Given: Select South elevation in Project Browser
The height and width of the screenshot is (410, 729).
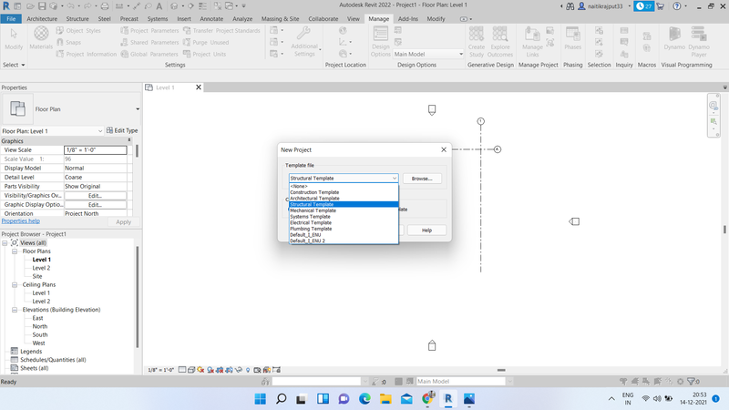Looking at the screenshot, I should (x=40, y=334).
